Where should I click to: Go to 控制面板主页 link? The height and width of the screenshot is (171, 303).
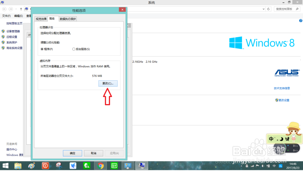(x=14, y=23)
